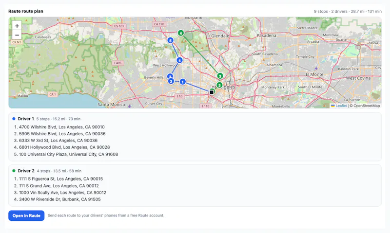Click the I 10 highway shield
This screenshot has height=233, width=390.
179,96
